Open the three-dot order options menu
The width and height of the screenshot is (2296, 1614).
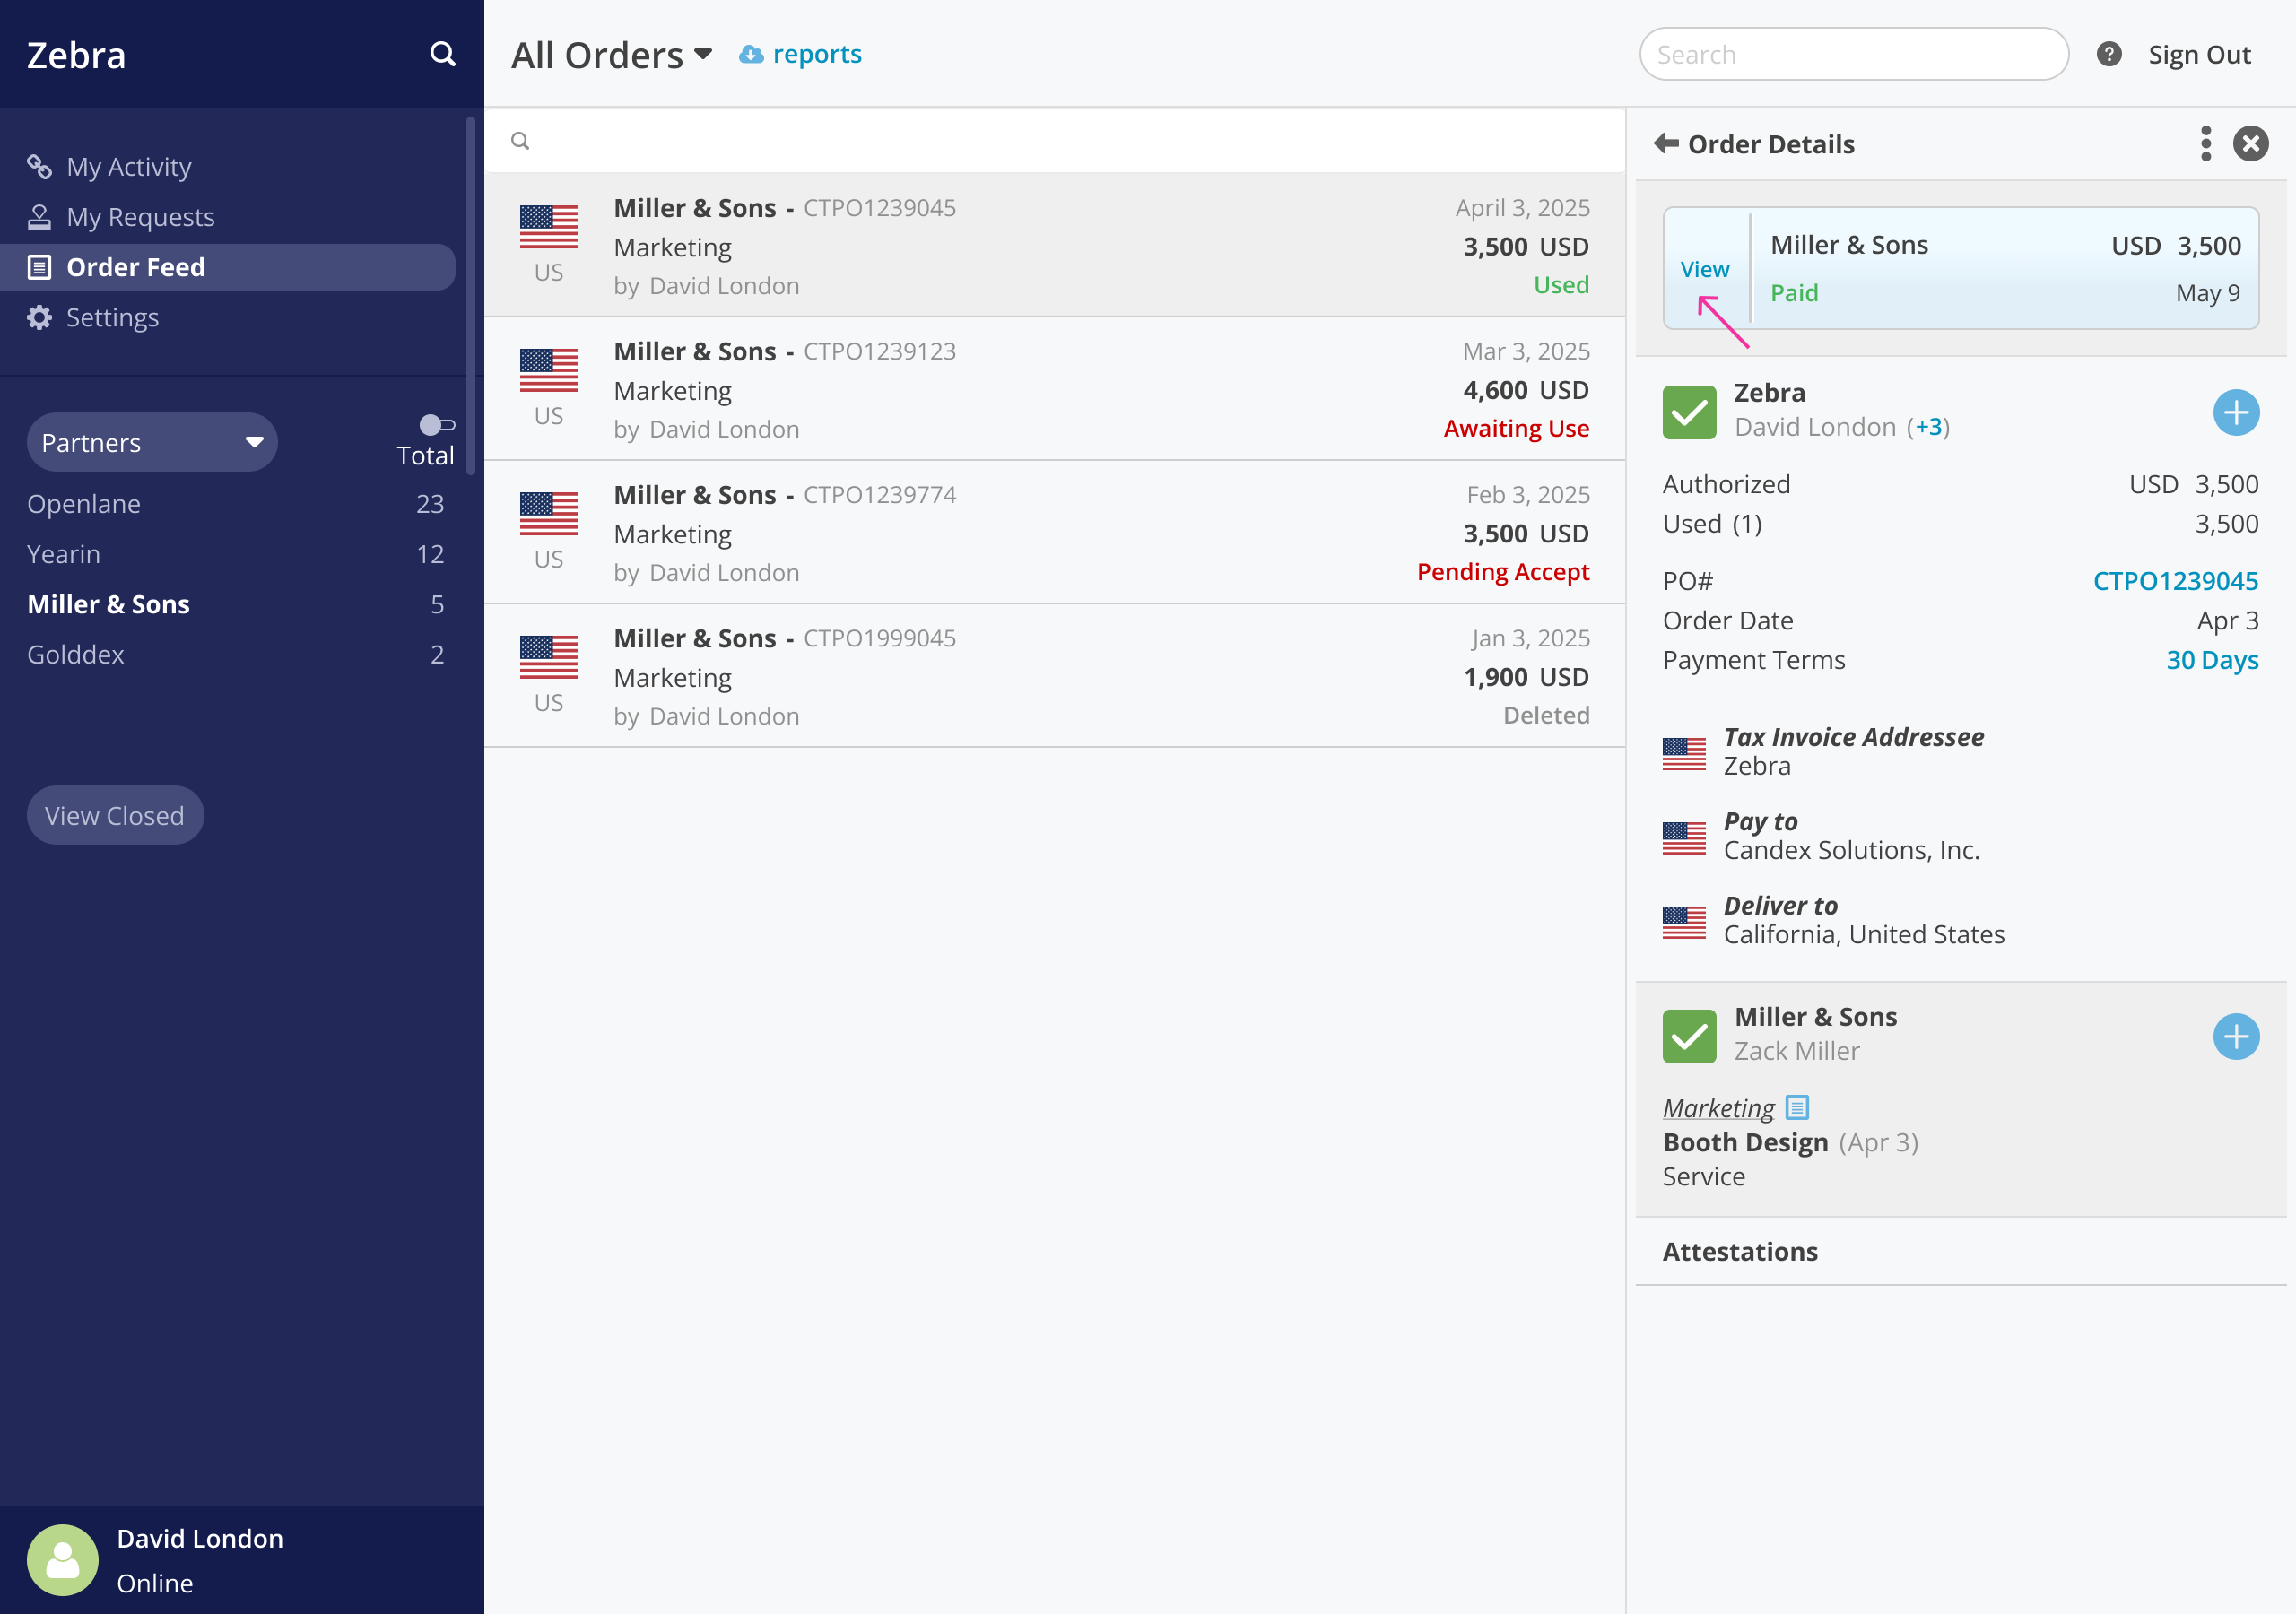point(2205,144)
